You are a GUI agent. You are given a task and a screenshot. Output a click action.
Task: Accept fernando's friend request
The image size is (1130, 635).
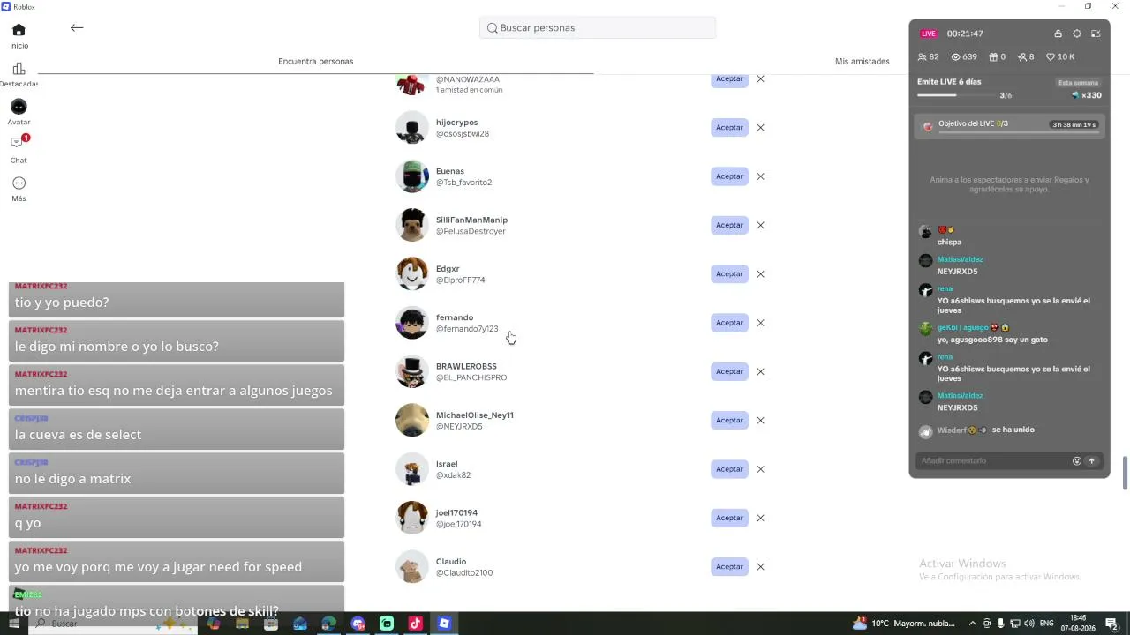729,323
